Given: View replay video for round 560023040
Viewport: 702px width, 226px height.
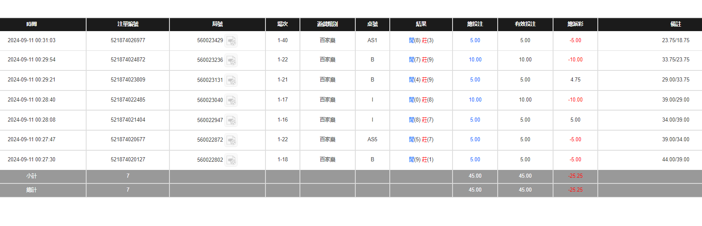Looking at the screenshot, I should click(231, 100).
